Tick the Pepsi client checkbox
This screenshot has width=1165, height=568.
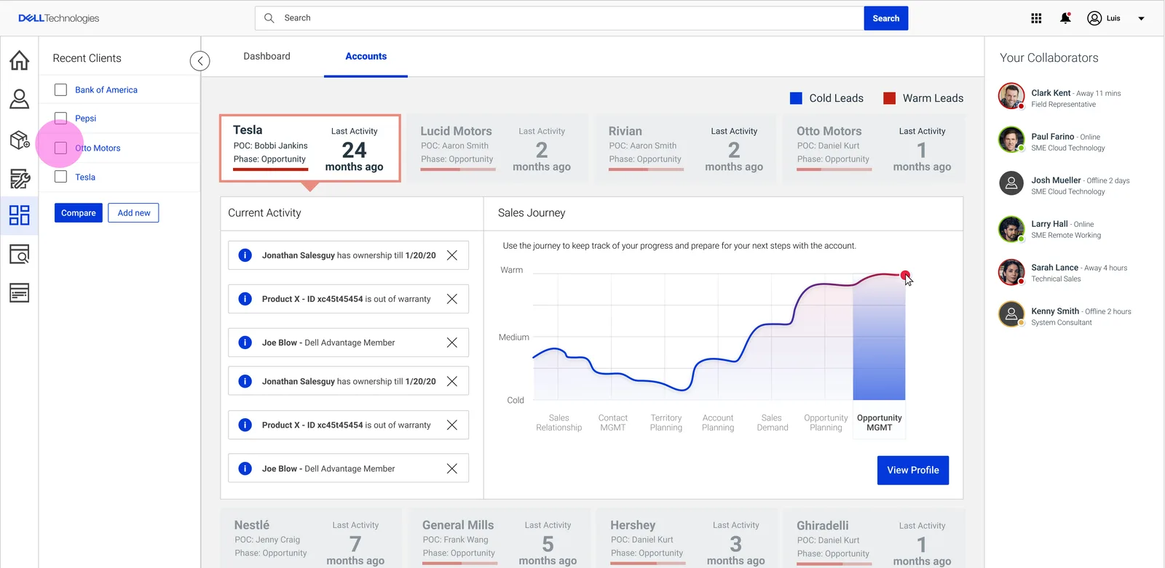pyautogui.click(x=60, y=119)
